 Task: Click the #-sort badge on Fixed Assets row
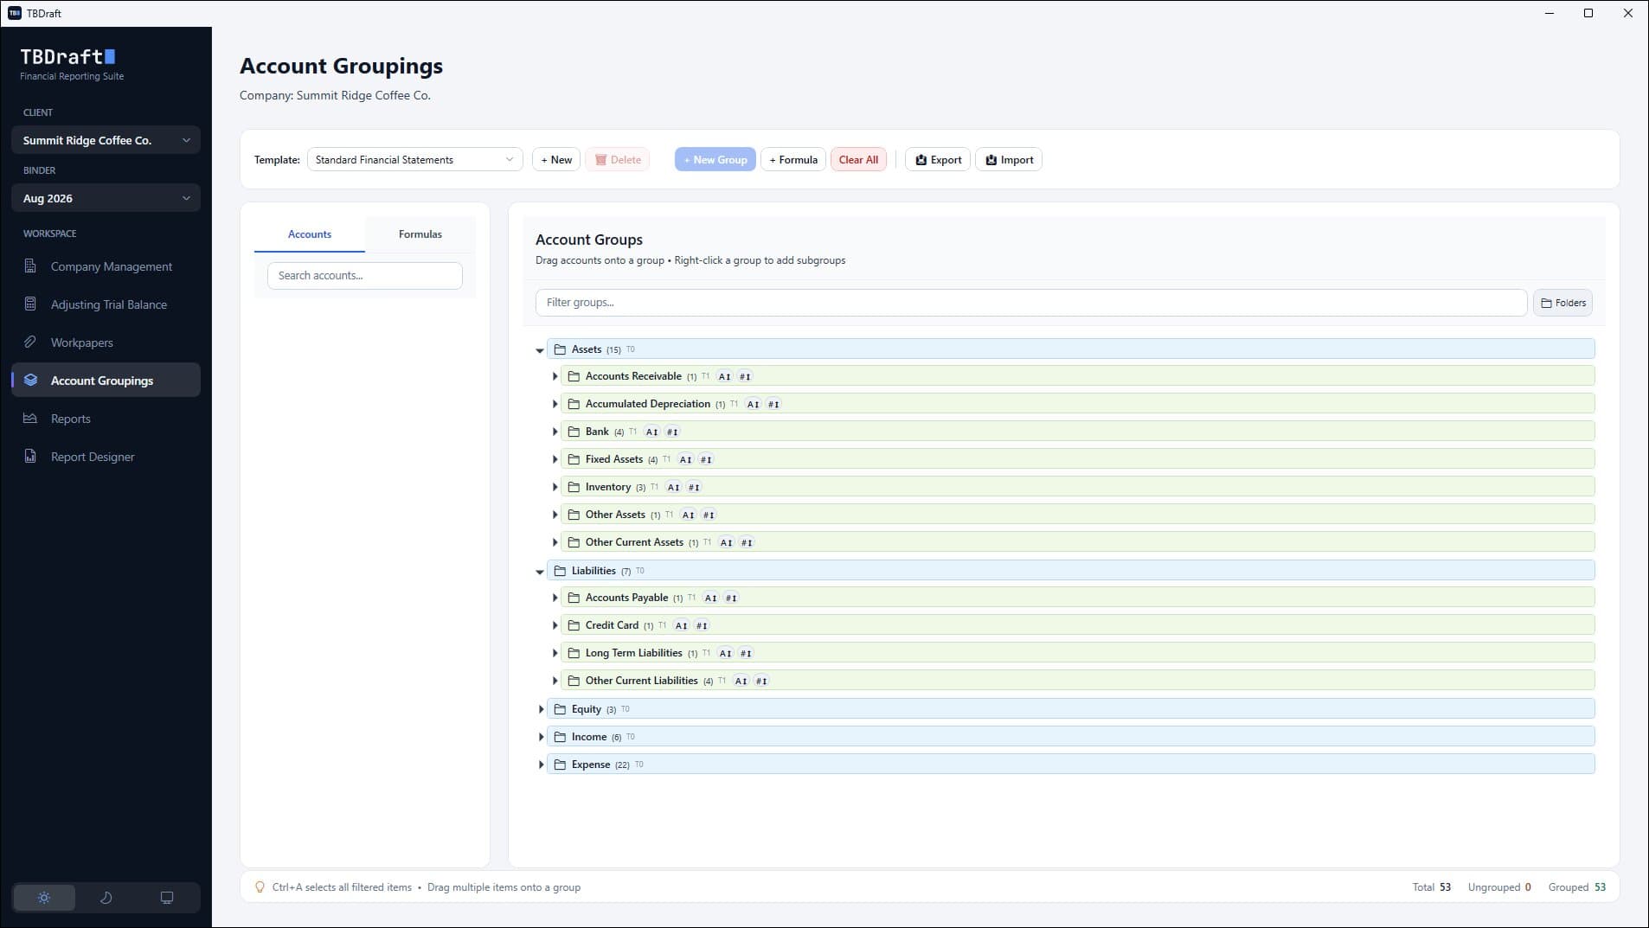(706, 459)
